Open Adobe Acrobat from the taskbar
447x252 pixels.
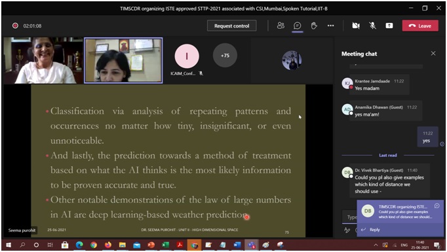(x=180, y=245)
